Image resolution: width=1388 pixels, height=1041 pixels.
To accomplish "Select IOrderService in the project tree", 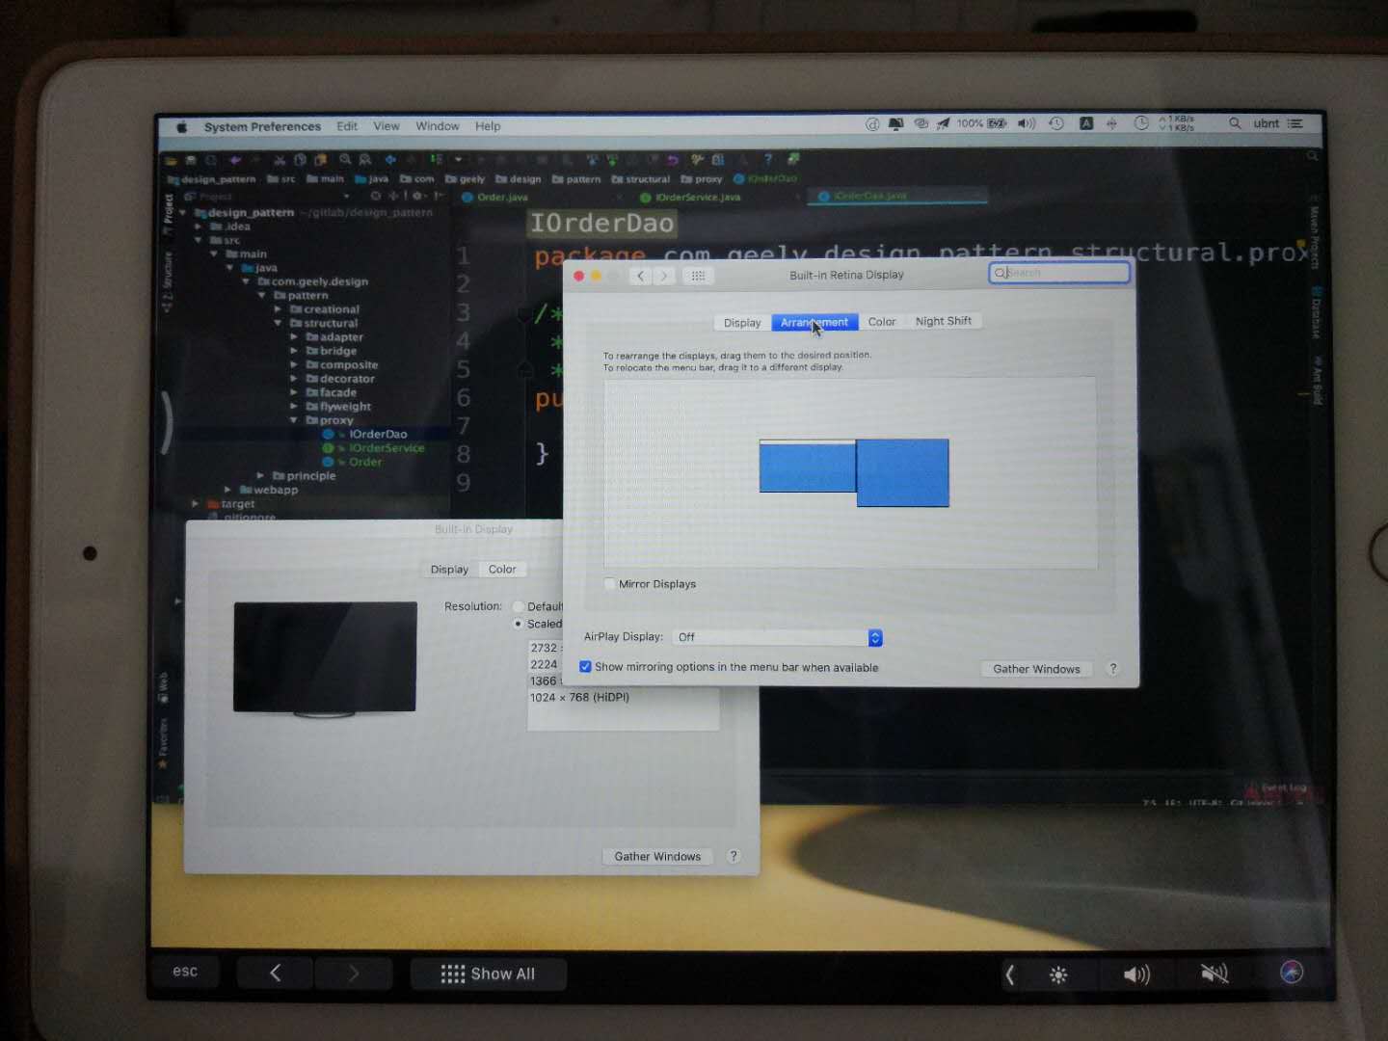I will click(x=386, y=448).
